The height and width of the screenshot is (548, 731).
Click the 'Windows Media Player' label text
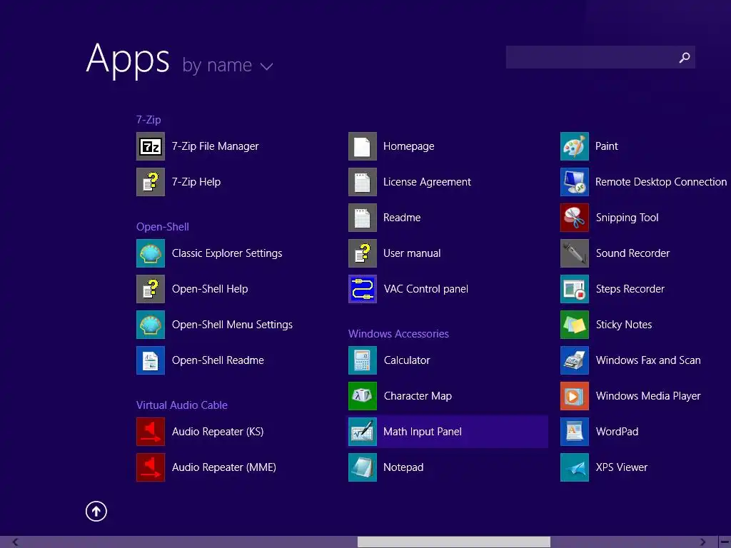coord(648,396)
